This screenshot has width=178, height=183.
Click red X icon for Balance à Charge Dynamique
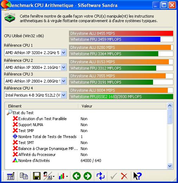pos(15,148)
